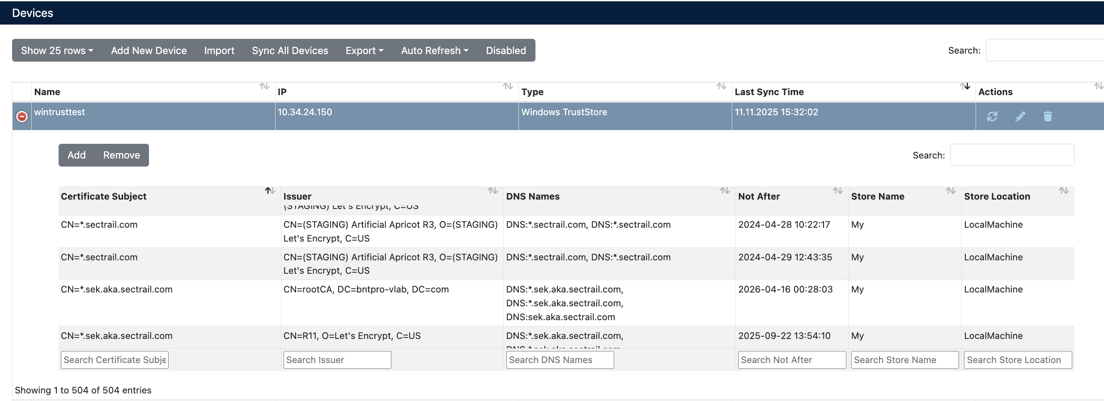Sort certificates by Store Name column
The width and height of the screenshot is (1104, 401).
(x=950, y=191)
